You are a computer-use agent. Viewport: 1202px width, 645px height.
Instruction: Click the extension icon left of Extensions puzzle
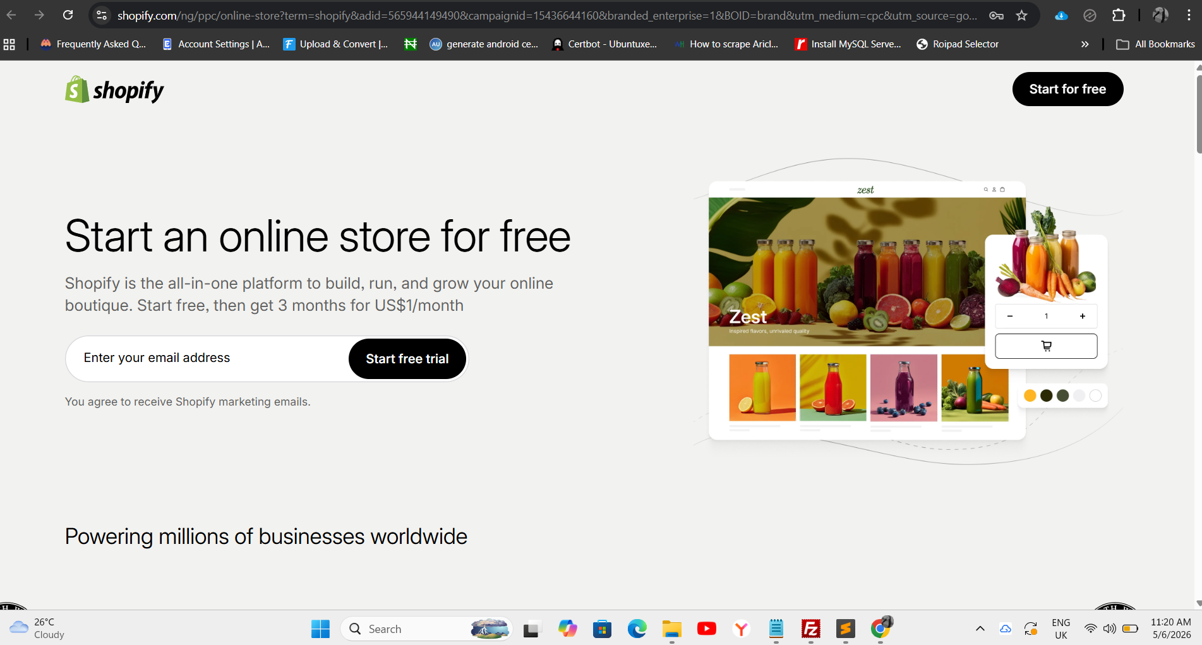[x=1090, y=15]
